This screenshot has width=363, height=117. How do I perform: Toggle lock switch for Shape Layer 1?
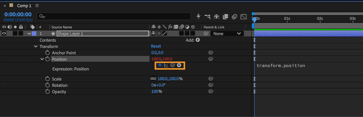tap(21, 33)
